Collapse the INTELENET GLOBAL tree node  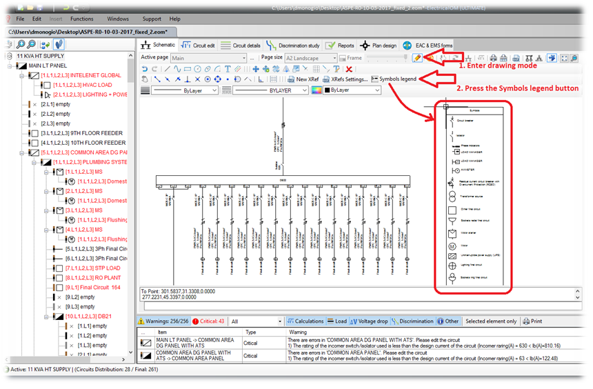pos(22,76)
